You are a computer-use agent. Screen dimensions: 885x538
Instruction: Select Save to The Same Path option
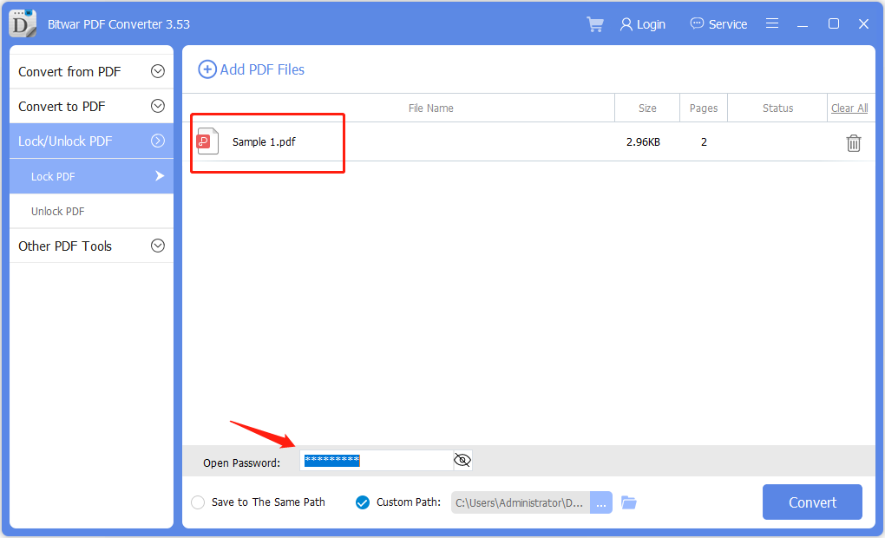click(x=198, y=502)
